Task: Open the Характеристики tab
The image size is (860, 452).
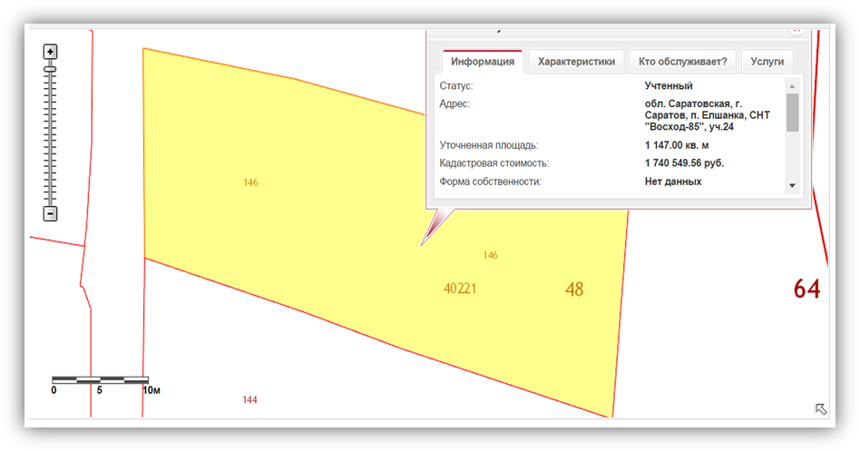Action: click(x=576, y=62)
